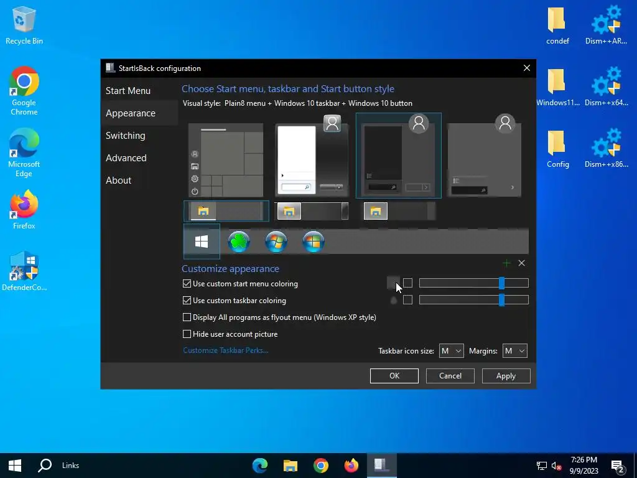This screenshot has height=478, width=637.
Task: Open taskbar search magnifier
Action: (45, 466)
